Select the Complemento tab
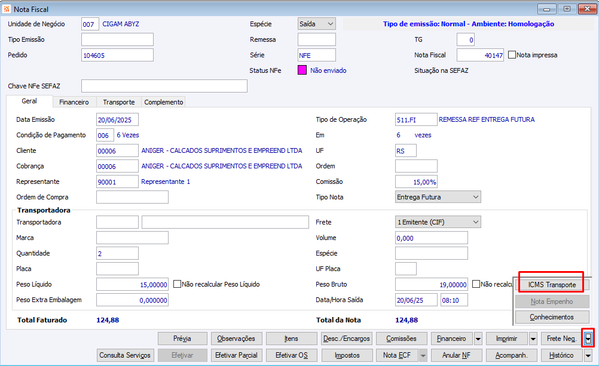Viewport: 599px width, 366px height. (x=164, y=102)
